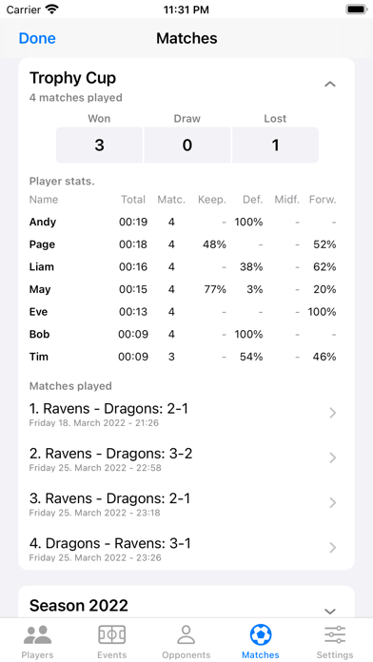The height and width of the screenshot is (662, 373).
Task: Select the Matches tab label
Action: [x=261, y=654]
